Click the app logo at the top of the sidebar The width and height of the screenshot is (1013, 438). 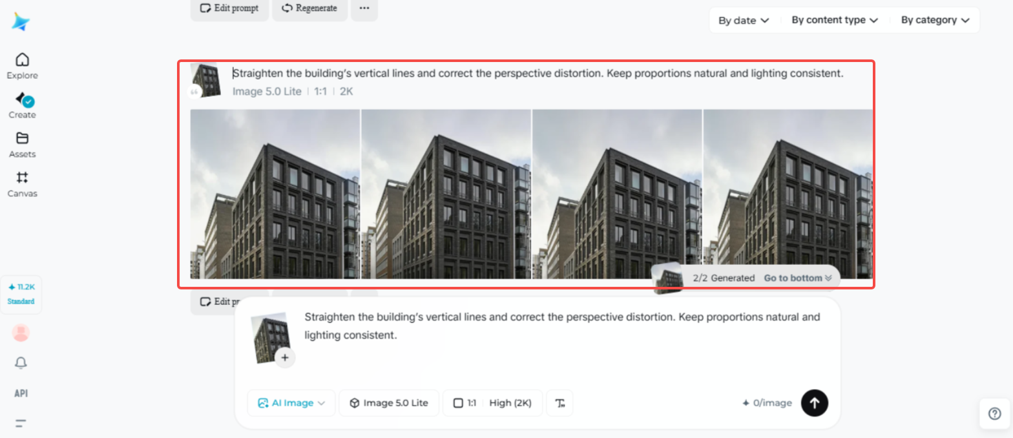click(21, 22)
